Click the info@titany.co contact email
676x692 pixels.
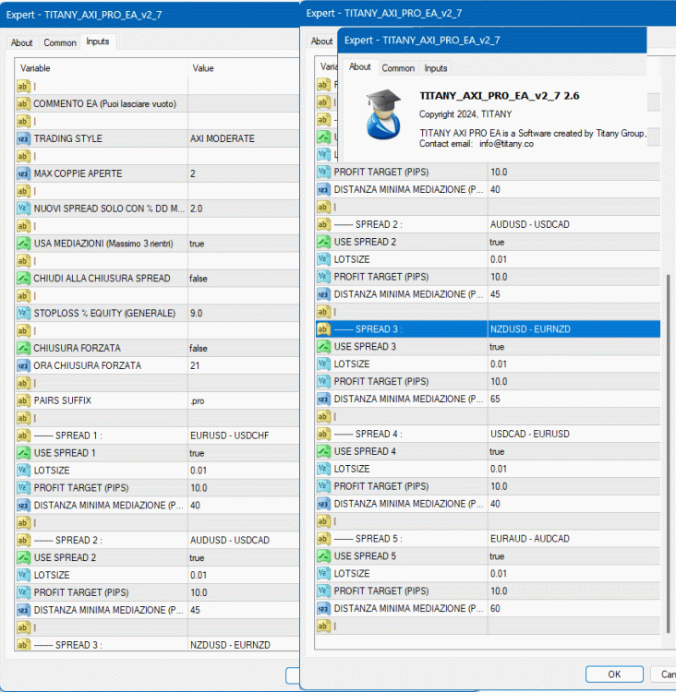506,144
